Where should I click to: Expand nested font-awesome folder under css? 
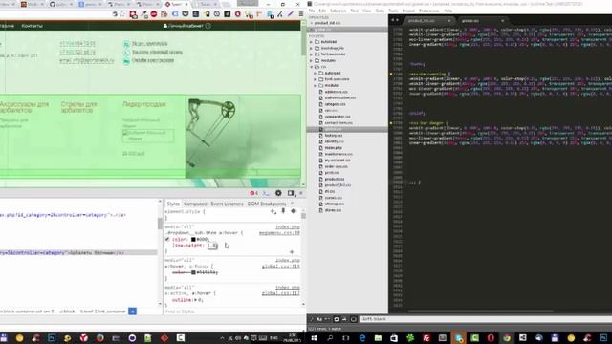(316, 79)
